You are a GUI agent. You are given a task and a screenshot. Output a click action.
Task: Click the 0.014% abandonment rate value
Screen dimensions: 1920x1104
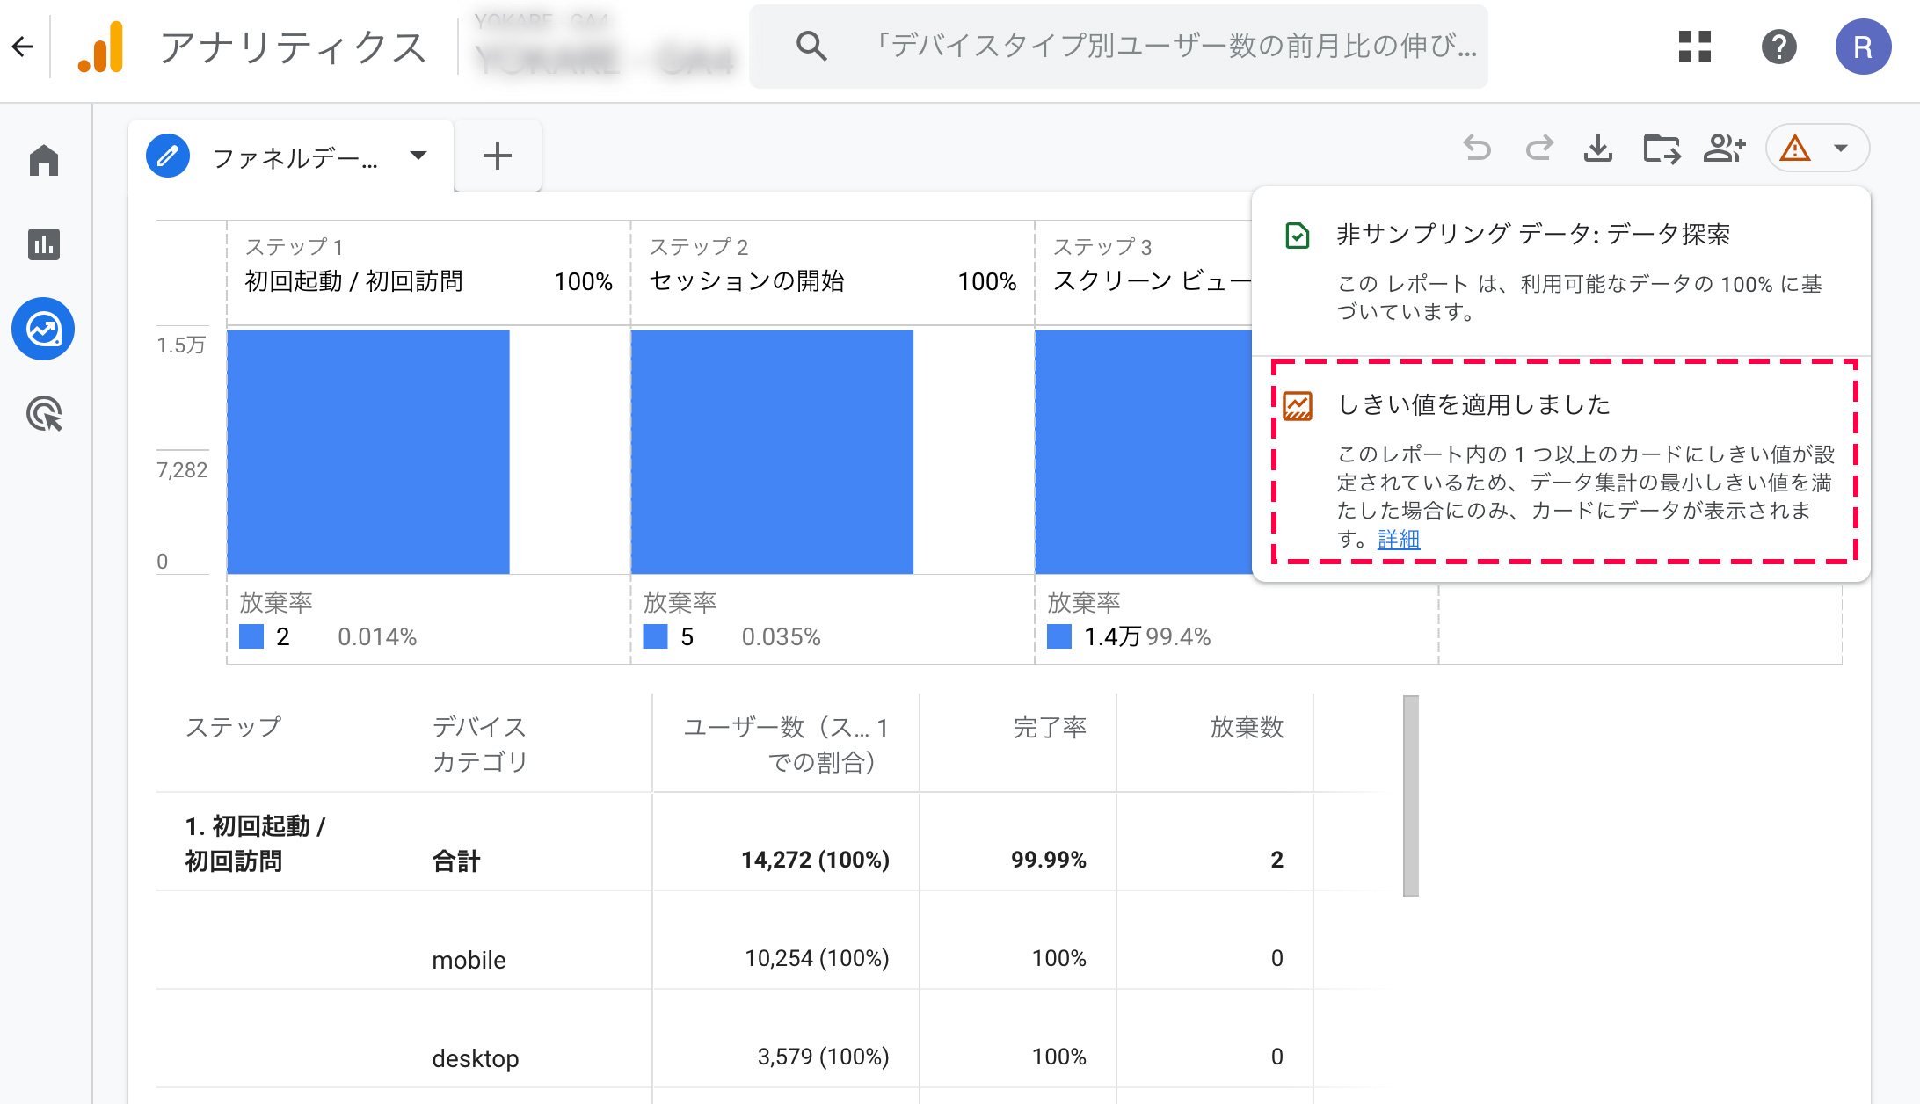[x=377, y=636]
